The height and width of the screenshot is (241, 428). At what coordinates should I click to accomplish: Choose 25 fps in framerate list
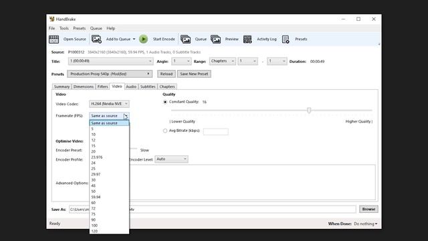tap(109, 169)
